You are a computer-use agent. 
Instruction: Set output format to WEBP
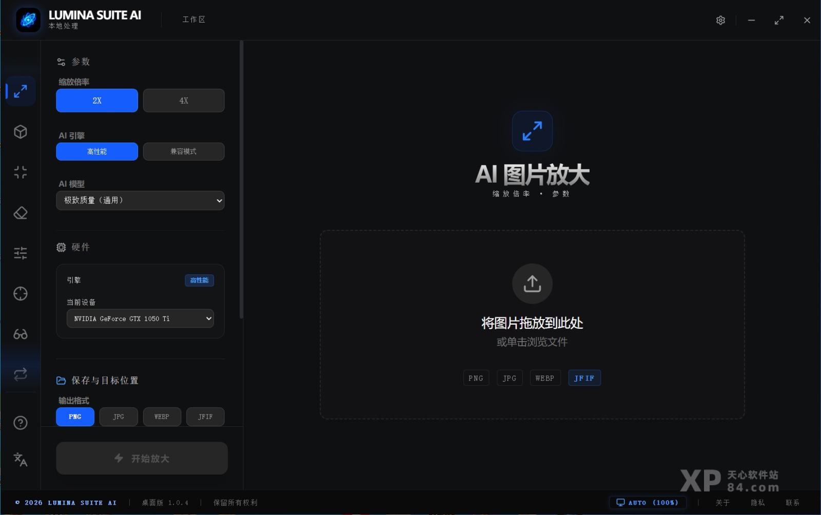(162, 417)
